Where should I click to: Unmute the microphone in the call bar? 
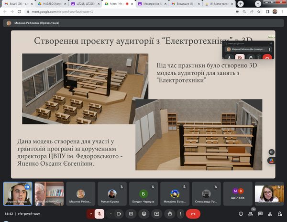tap(99, 214)
